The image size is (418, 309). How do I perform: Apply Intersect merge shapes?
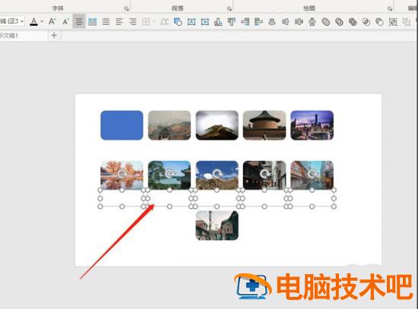click(366, 21)
